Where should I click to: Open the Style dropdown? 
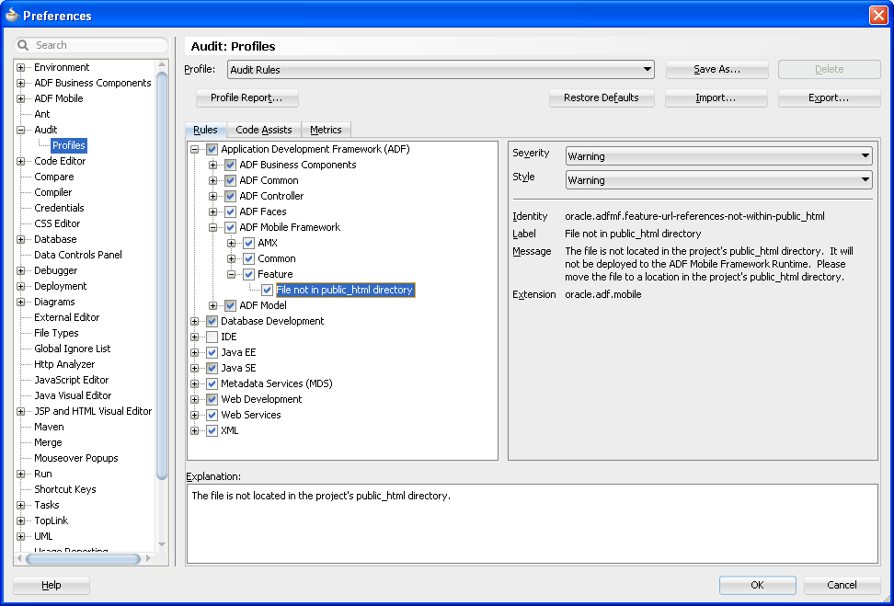tap(719, 180)
